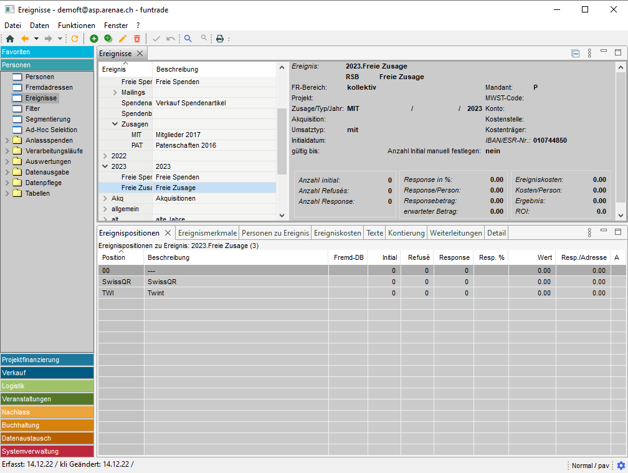This screenshot has width=628, height=473.
Task: Click the green add new record icon
Action: 94,39
